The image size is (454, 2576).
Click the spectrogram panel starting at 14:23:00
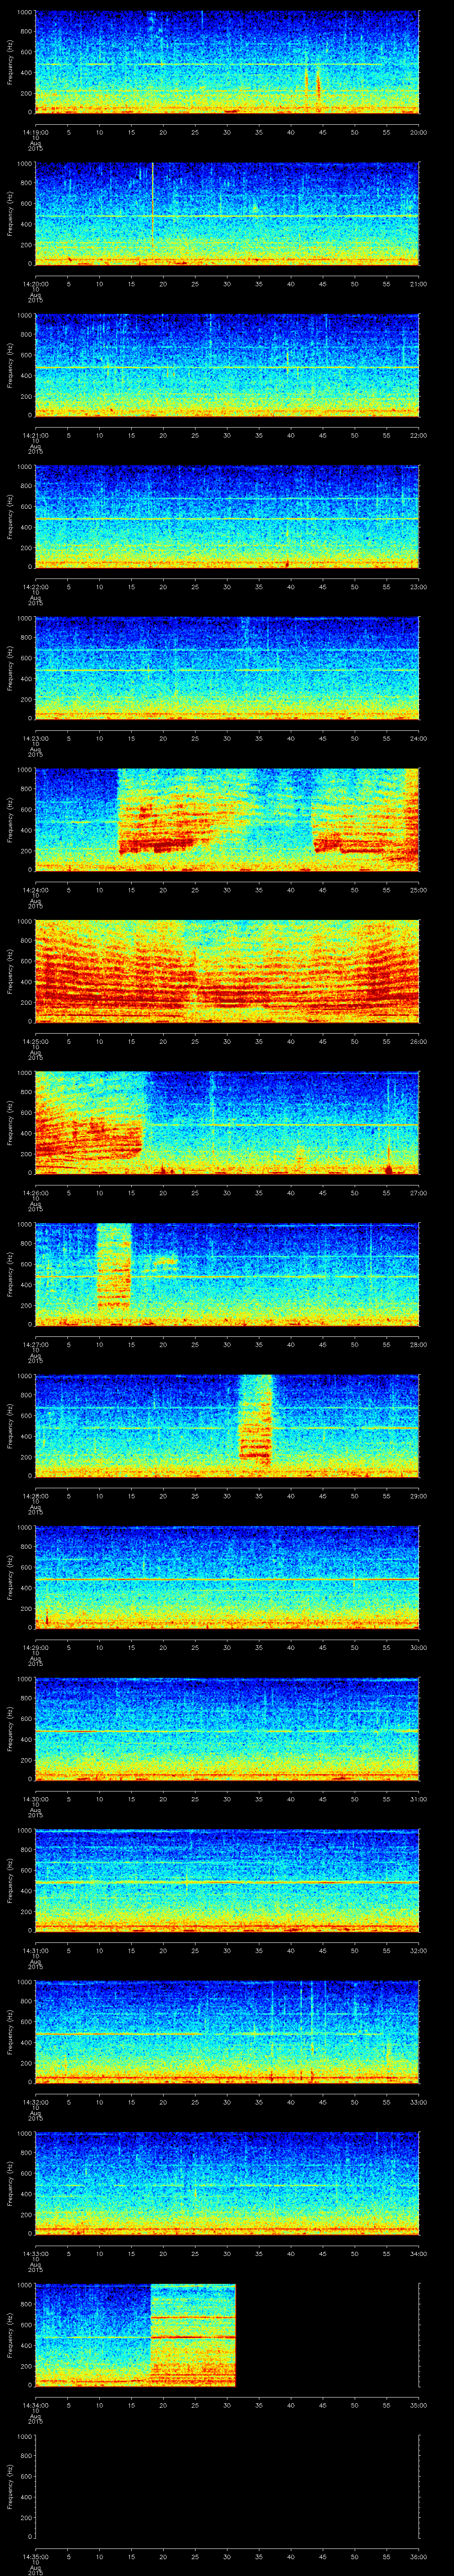(227, 668)
